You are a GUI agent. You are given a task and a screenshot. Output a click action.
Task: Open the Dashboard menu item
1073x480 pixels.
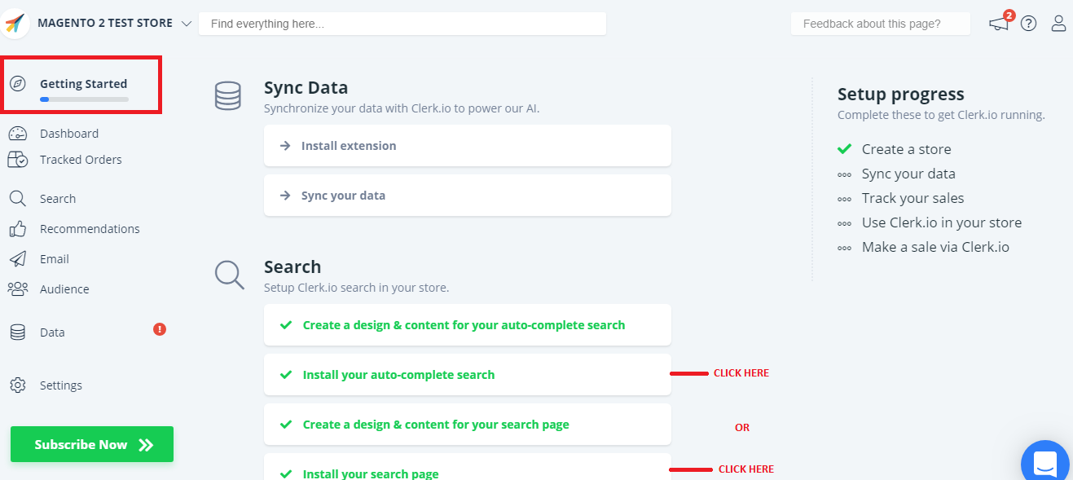(68, 134)
